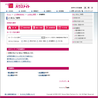Set text size to 小 (small)
Image resolution: width=98 pixels, height=98 pixels.
tap(92, 8)
